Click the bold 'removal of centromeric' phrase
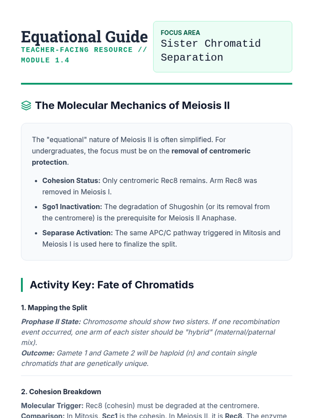This screenshot has width=313, height=418. (x=211, y=151)
